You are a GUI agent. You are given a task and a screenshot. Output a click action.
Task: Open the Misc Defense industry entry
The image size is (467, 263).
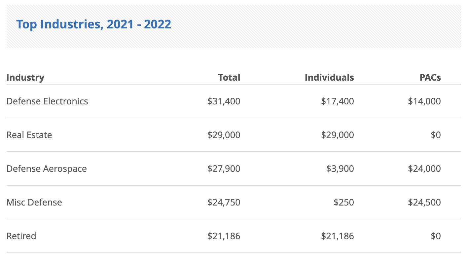[x=34, y=202]
